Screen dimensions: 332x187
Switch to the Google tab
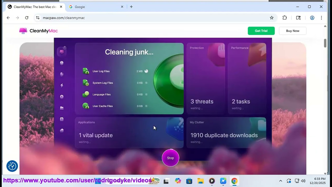(x=96, y=7)
